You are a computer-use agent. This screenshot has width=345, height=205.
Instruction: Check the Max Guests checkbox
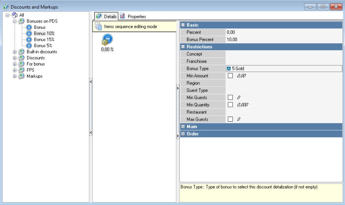pos(230,119)
